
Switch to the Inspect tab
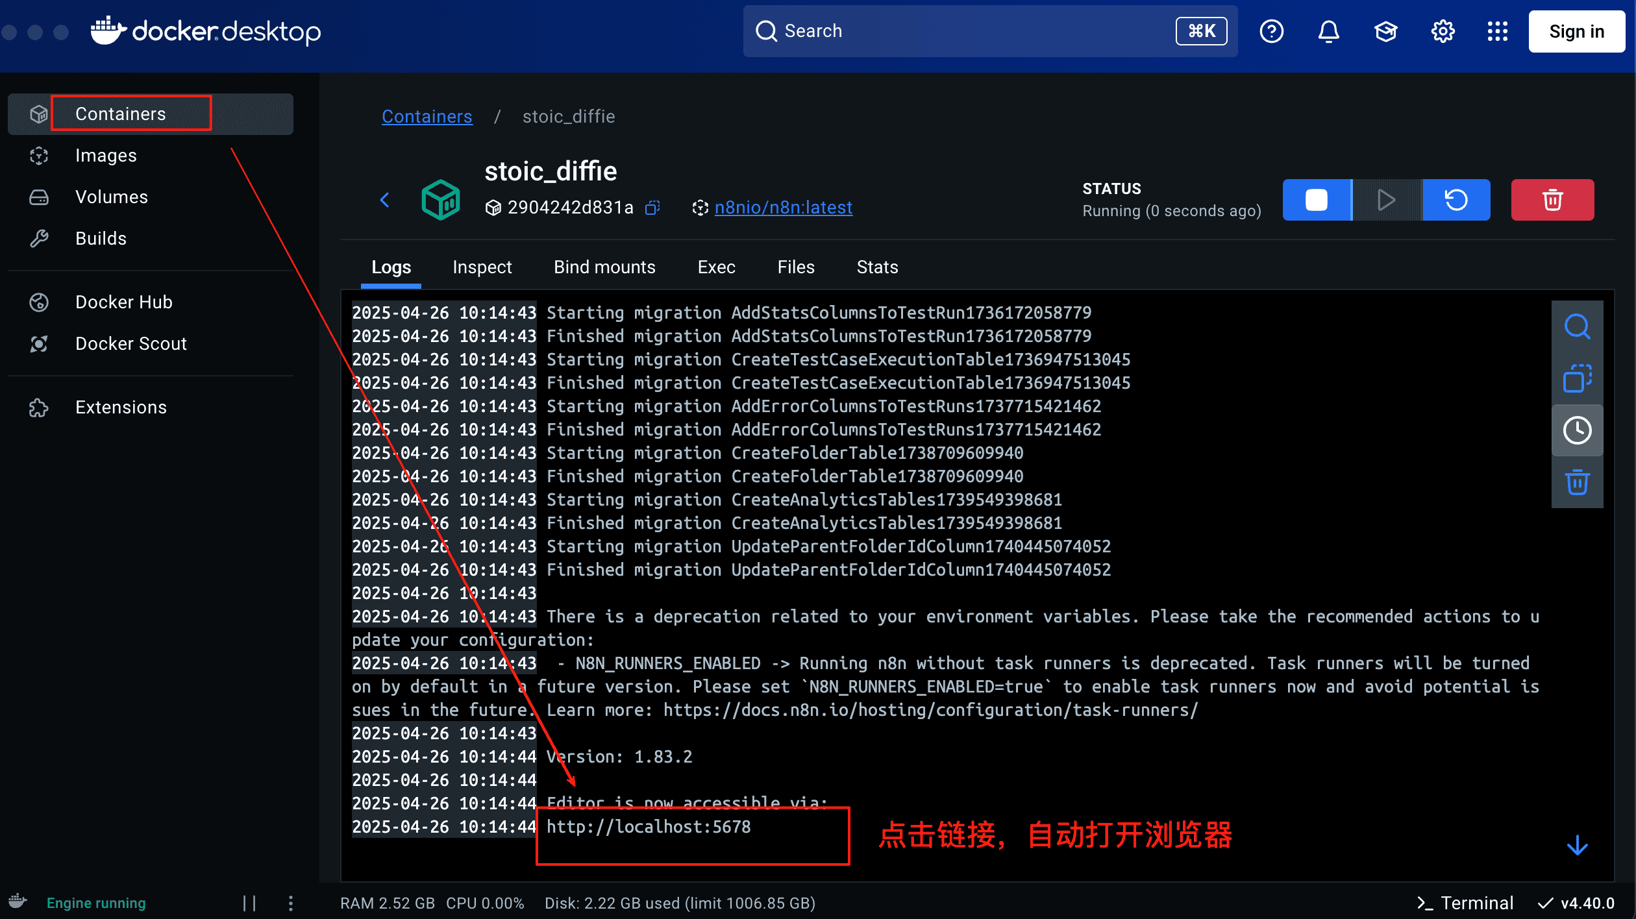coord(482,267)
